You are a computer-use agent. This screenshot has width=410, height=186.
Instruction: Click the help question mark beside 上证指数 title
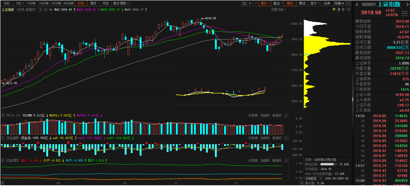[40, 10]
